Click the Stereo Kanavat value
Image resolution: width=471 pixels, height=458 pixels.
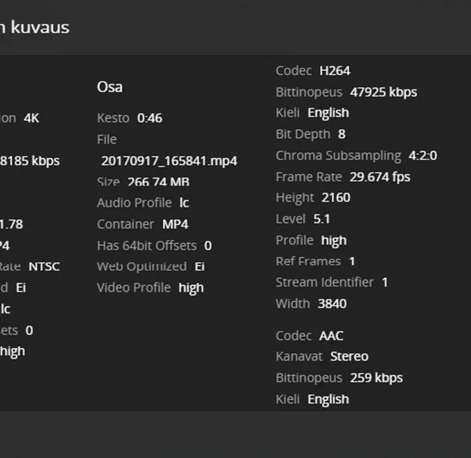[x=349, y=357]
